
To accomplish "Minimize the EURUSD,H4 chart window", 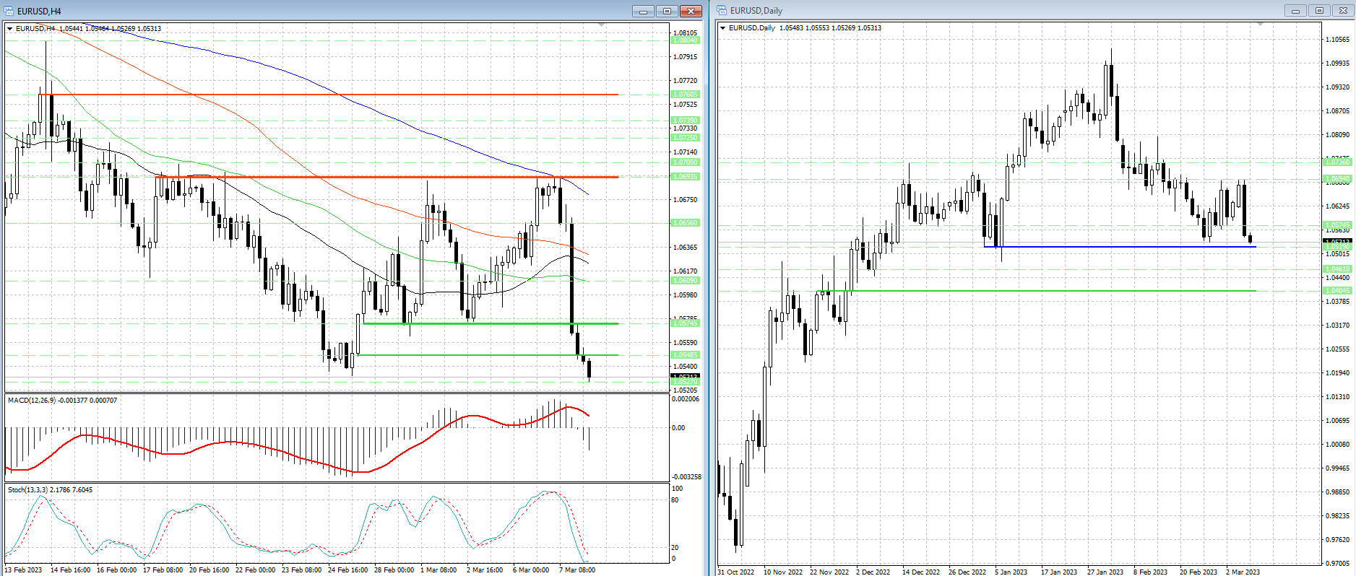I will [643, 11].
